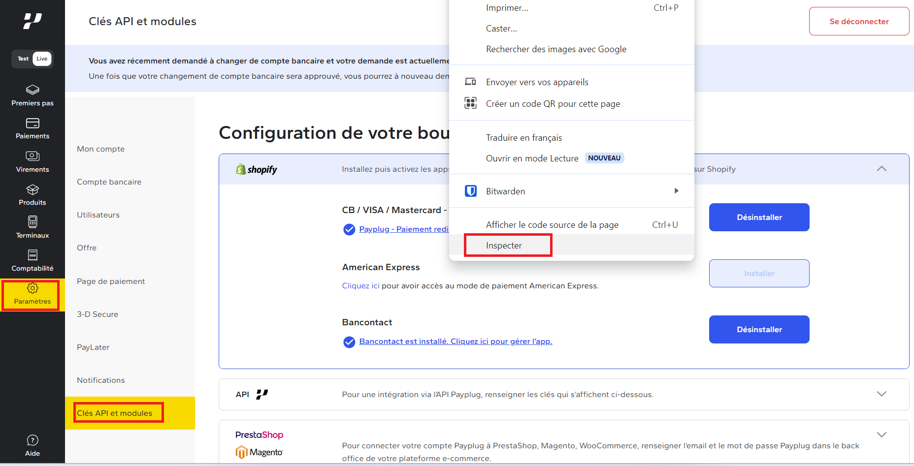Open Terminaux sidebar icon
The image size is (914, 466).
point(33,222)
